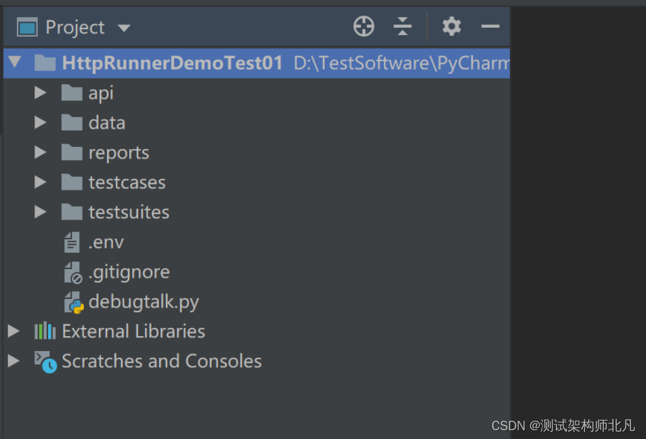Open the Project view dropdown arrow
Viewport: 646px width, 439px height.
coord(123,28)
